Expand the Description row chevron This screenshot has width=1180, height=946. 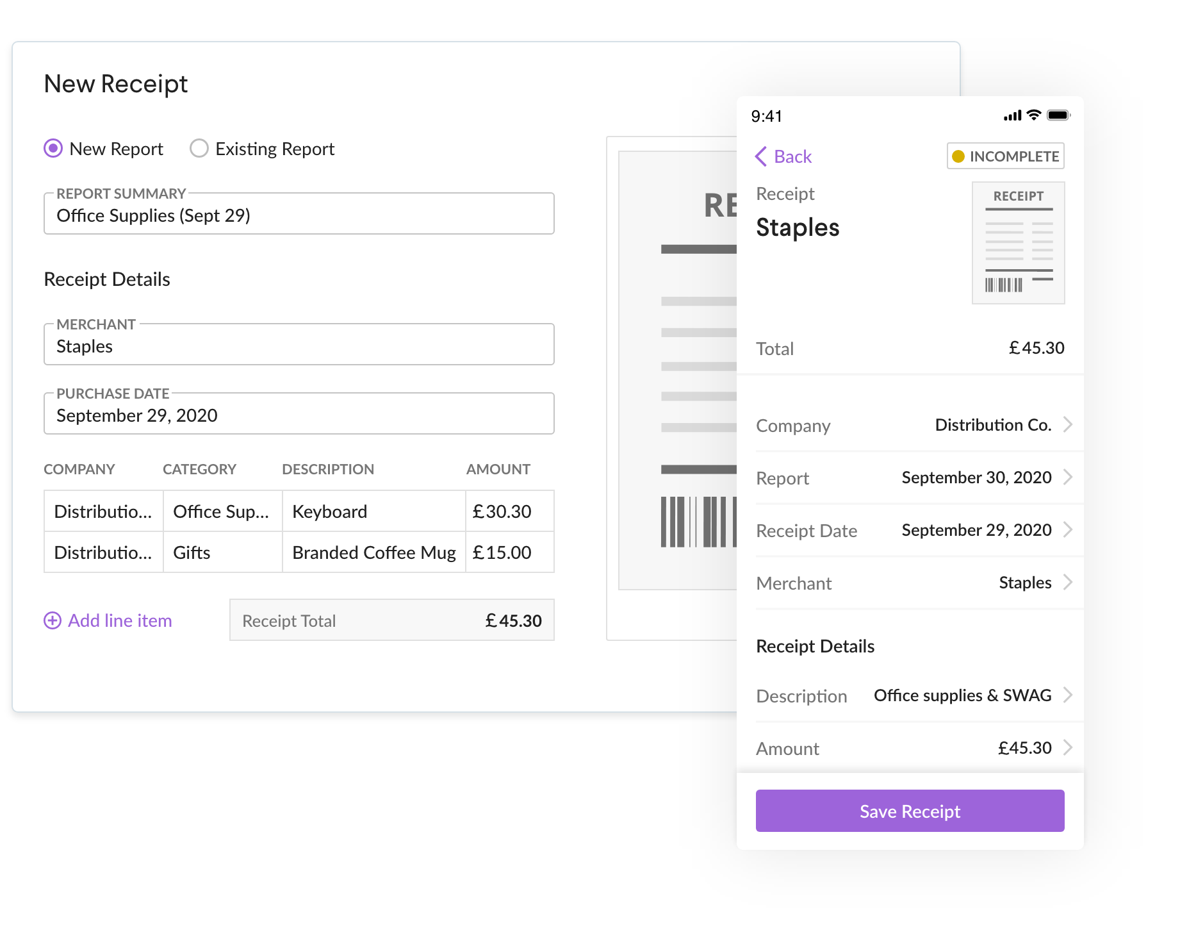tap(1068, 695)
